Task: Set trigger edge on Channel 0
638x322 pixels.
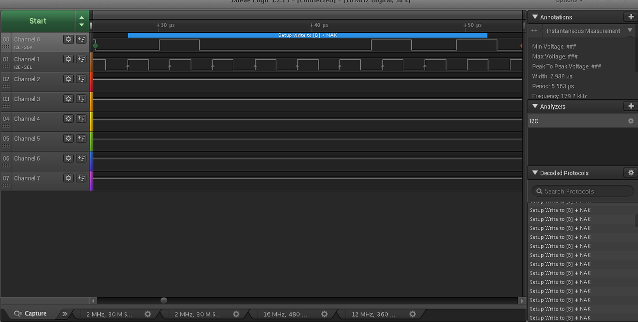Action: [81, 39]
